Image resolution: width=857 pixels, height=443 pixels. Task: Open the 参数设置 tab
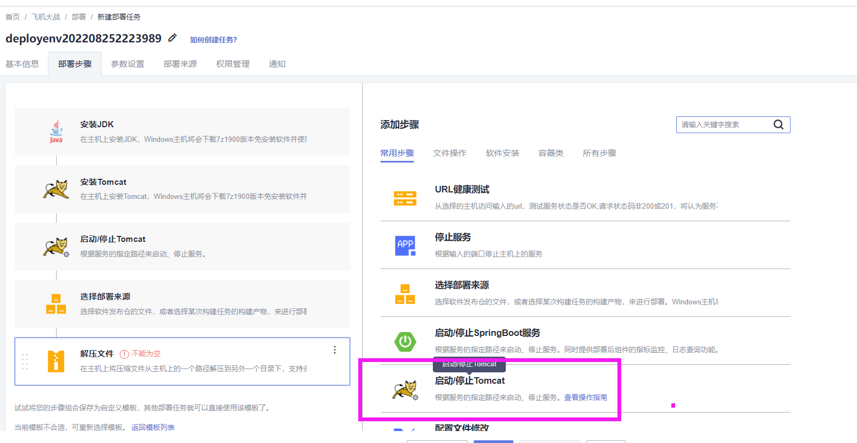coord(128,64)
